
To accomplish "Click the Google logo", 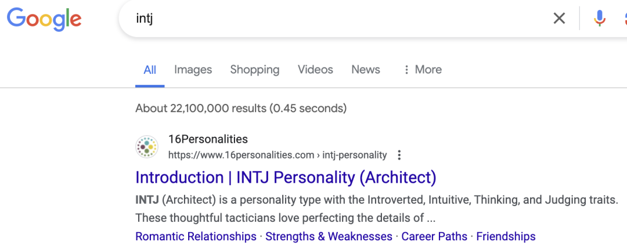I will pyautogui.click(x=44, y=19).
